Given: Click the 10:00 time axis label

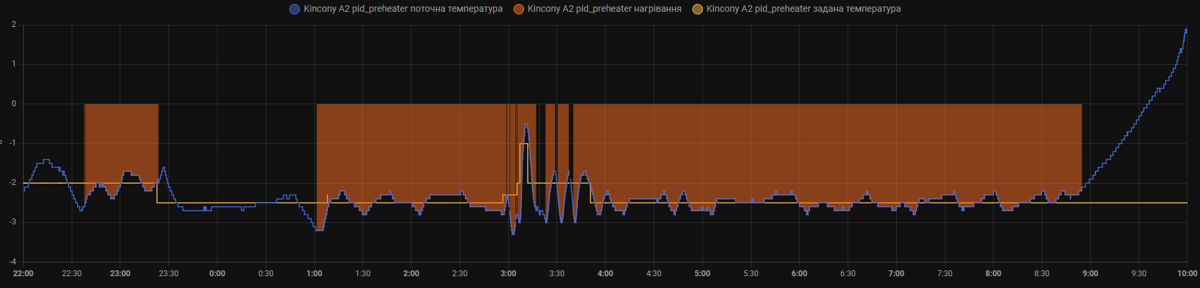Looking at the screenshot, I should 1187,274.
